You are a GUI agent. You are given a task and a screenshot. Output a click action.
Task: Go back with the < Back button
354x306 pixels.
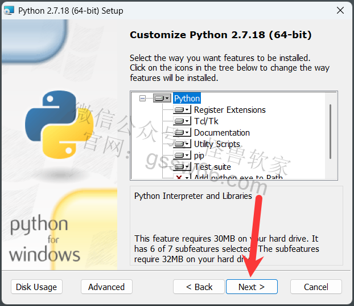199,287
